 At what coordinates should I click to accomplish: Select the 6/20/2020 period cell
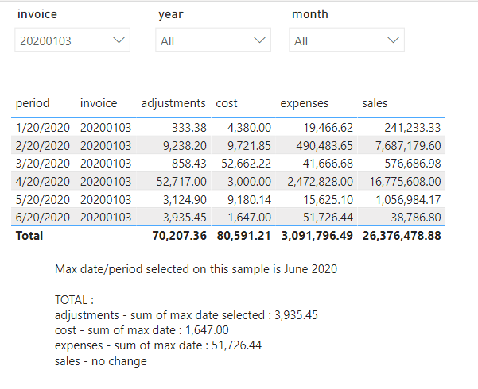pos(43,218)
